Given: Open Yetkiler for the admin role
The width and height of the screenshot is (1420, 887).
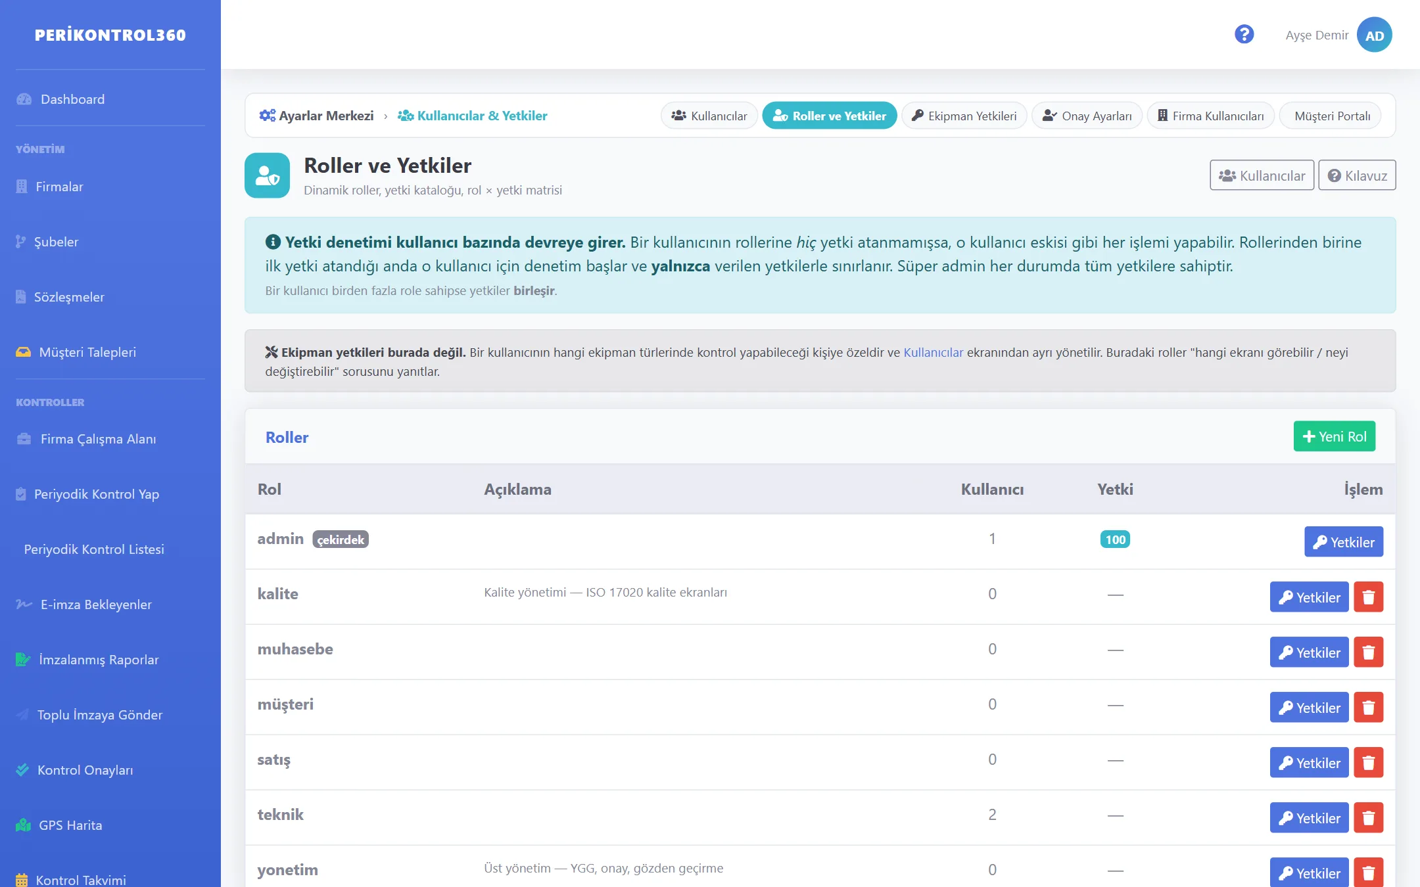Looking at the screenshot, I should [x=1344, y=541].
